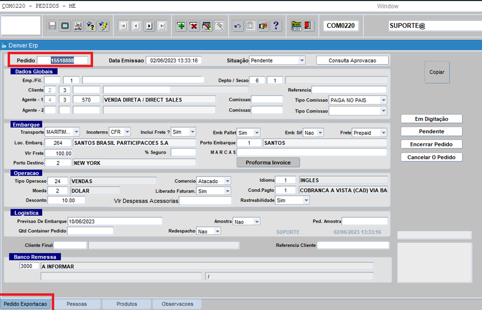Click the Referencia Cliente input field
The width and height of the screenshot is (482, 310).
(353, 245)
